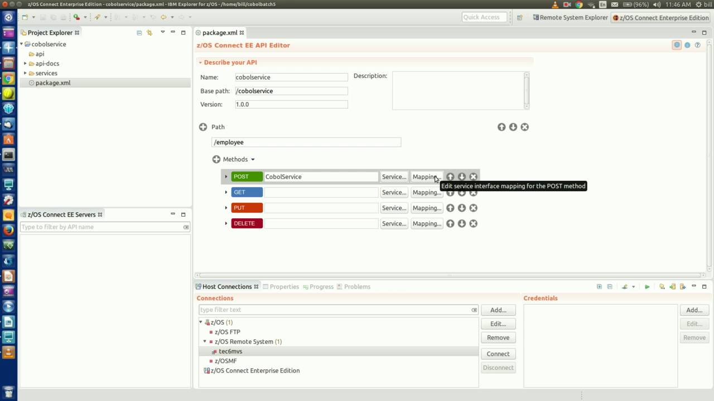Expand the DELETE method details
714x401 pixels.
(226, 223)
